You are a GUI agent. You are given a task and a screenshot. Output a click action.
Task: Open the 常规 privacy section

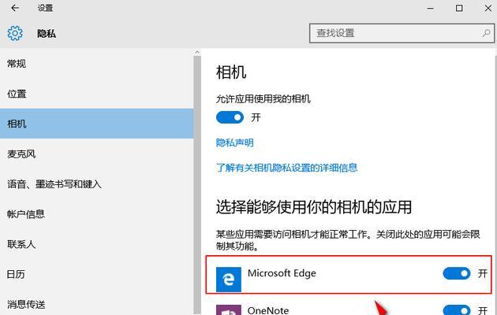click(97, 64)
